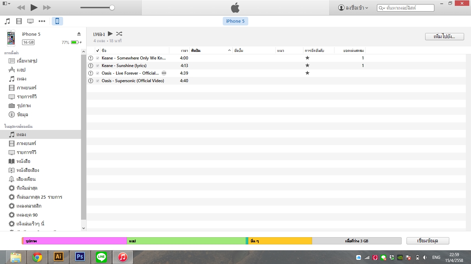
Task: Open the TV Shows library monitor icon
Action: (30, 21)
